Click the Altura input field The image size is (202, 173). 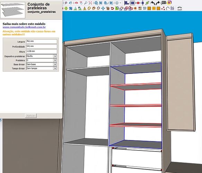click(42, 51)
